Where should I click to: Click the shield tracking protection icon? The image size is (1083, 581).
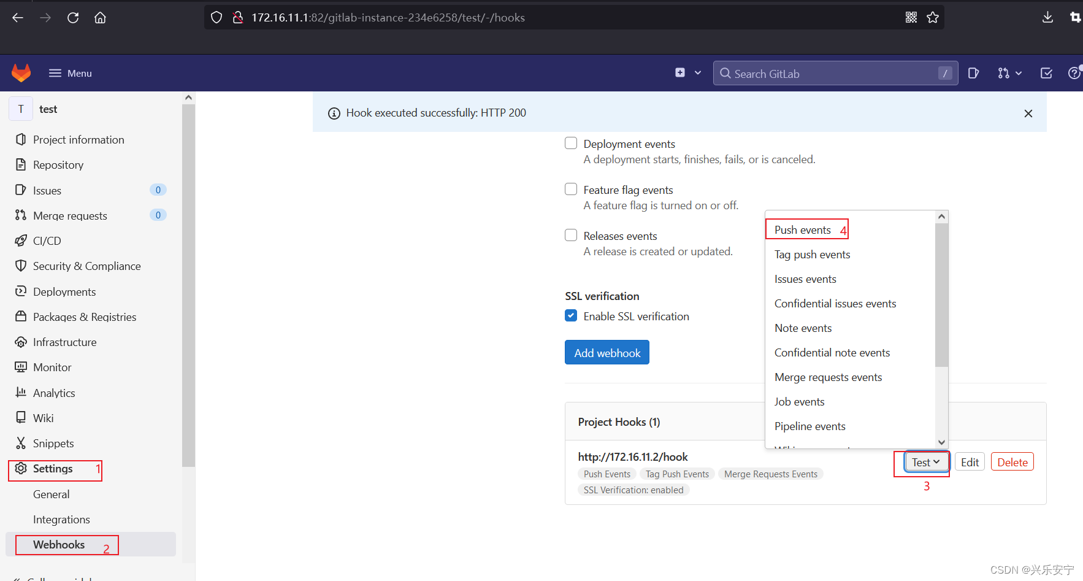tap(216, 18)
